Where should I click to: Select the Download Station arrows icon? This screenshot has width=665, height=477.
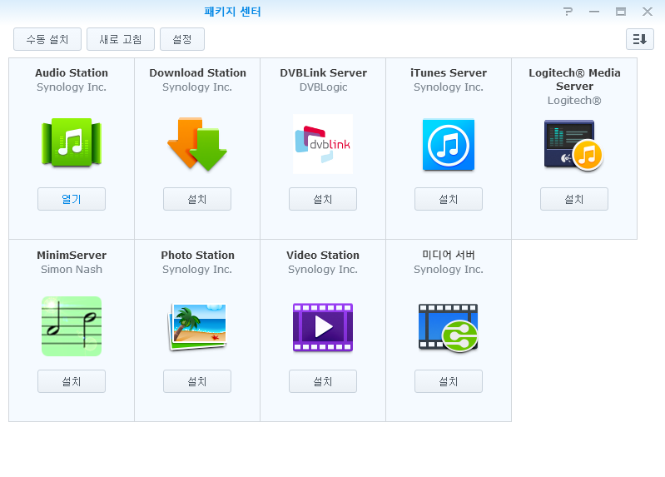197,143
